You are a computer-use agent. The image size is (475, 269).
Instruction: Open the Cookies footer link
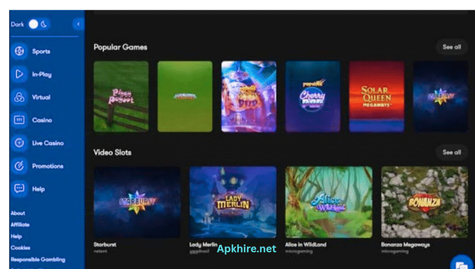tap(20, 248)
